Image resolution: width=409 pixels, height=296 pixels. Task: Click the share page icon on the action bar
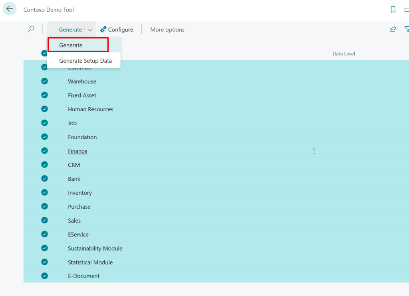pos(393,29)
